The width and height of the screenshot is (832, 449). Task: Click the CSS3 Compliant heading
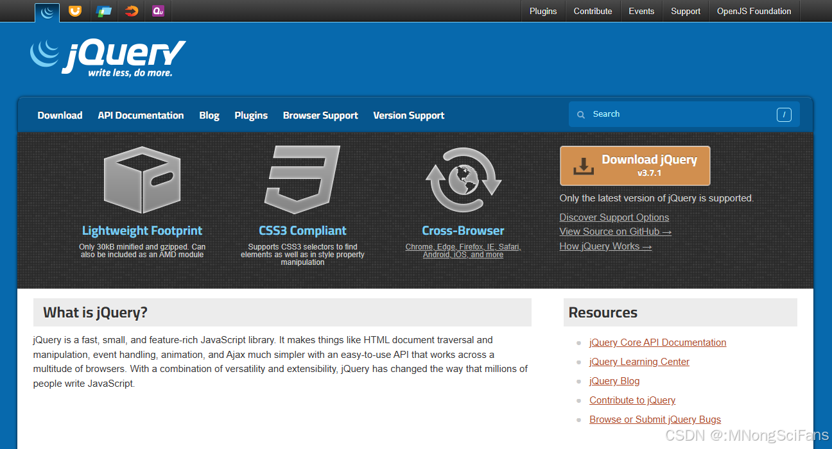(302, 230)
